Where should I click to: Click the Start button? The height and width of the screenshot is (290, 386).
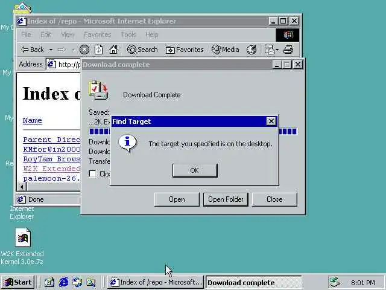point(17,282)
